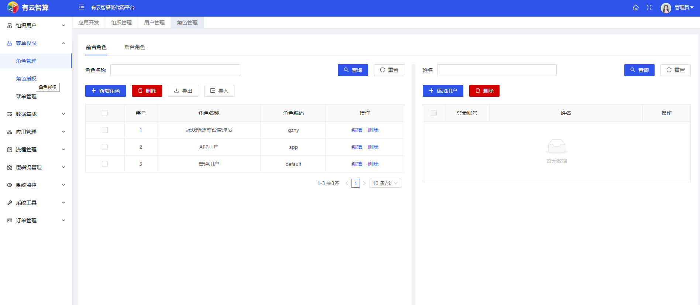Click the 添加用户 button
Screen dimensions: 700x305
443,91
